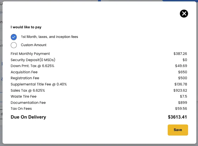198x146 pixels.
Task: Click the Down Pmt. Tax @ 6.625% label
Action: 33,66
